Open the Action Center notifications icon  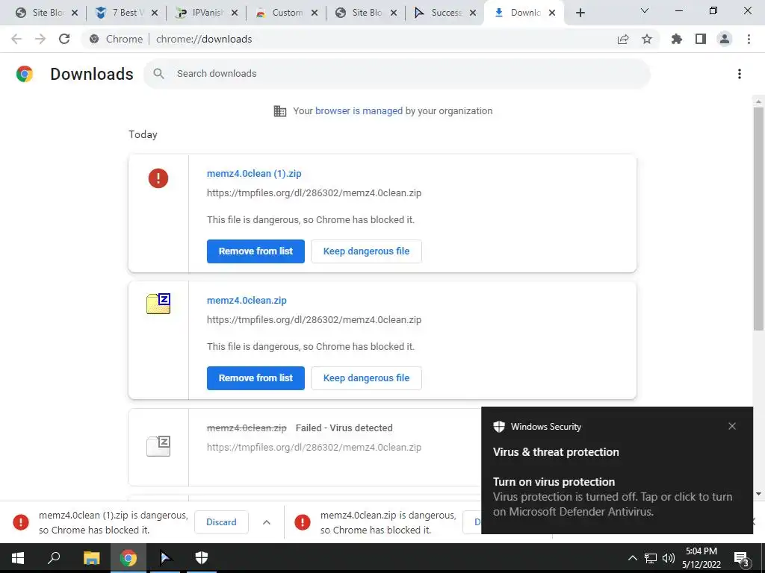(742, 559)
